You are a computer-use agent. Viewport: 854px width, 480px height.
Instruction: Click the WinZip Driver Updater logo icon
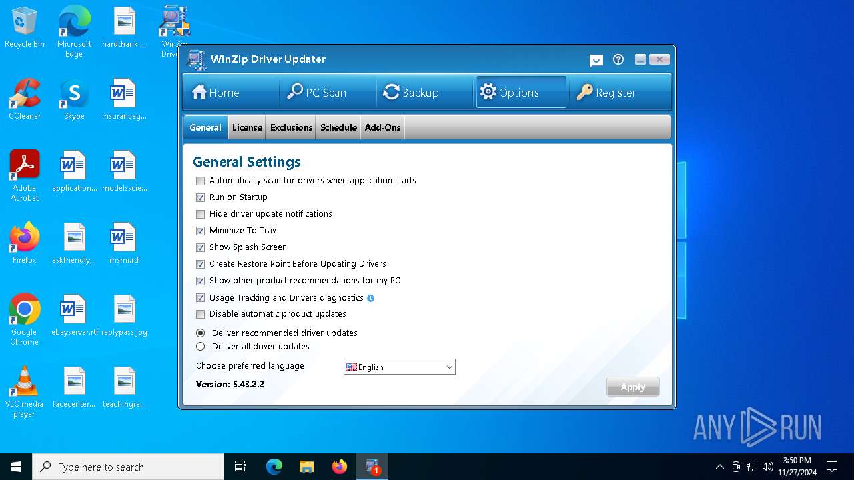[197, 59]
